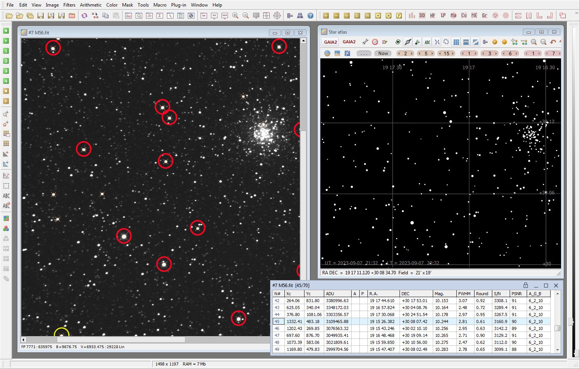
Task: Click the Mag. column header
Action: (444, 294)
